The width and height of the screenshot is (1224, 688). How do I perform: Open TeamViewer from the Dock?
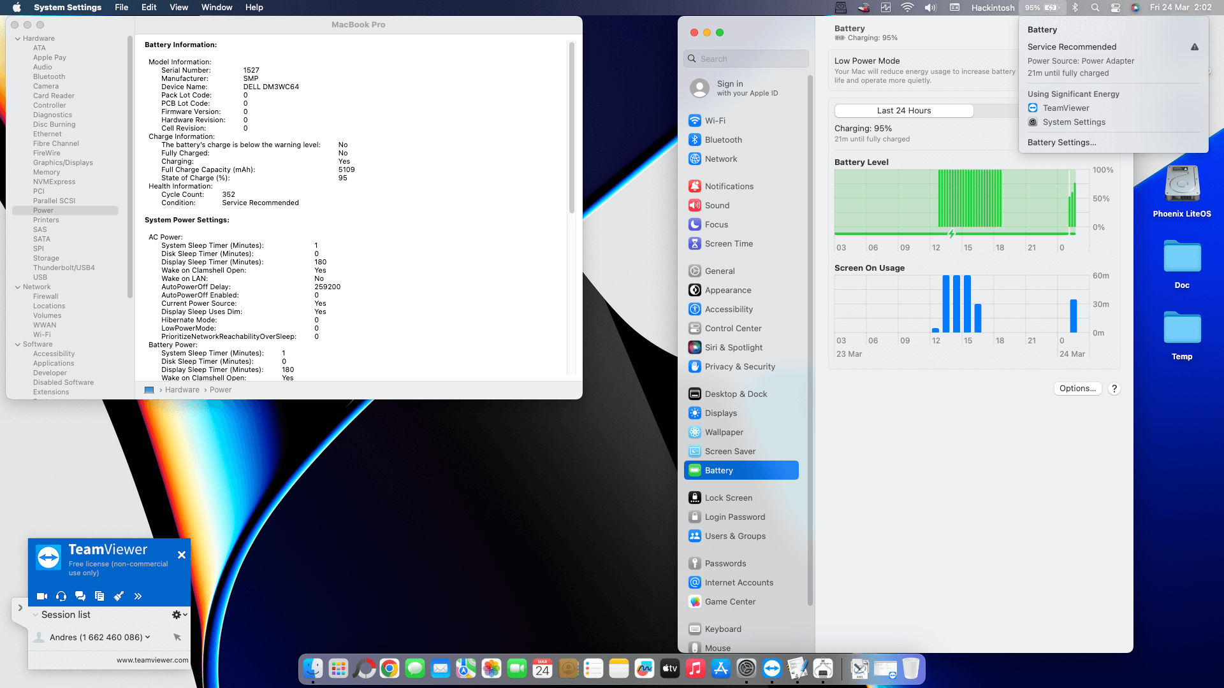(772, 668)
